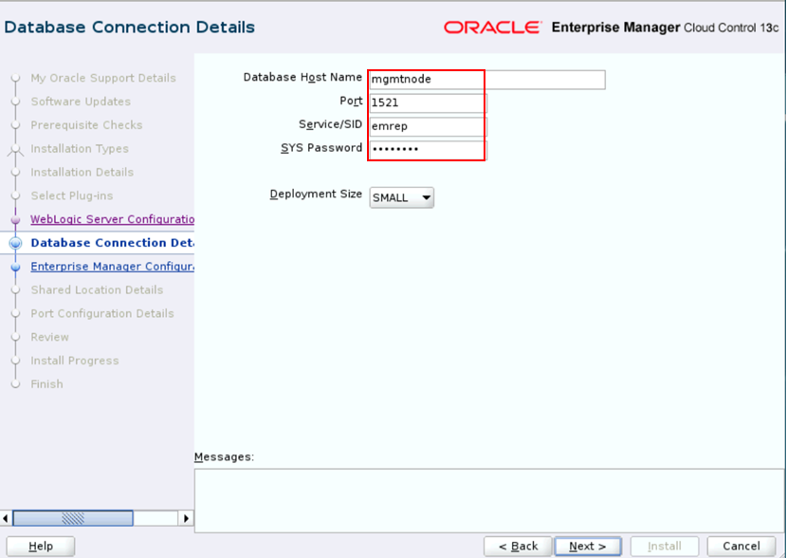The width and height of the screenshot is (787, 558).
Task: Click the grayed-out Install button
Action: [x=665, y=546]
